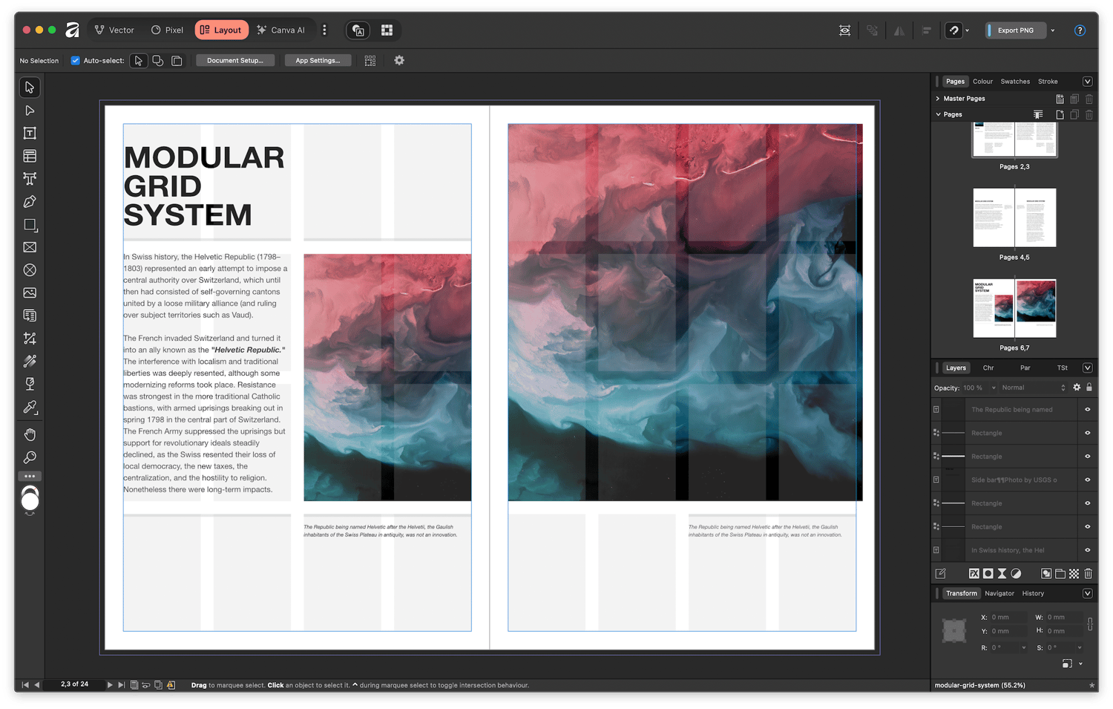Screen dimensions: 1113x709
Task: Pick the Colour Picker eyedropper tool
Action: pyautogui.click(x=30, y=407)
